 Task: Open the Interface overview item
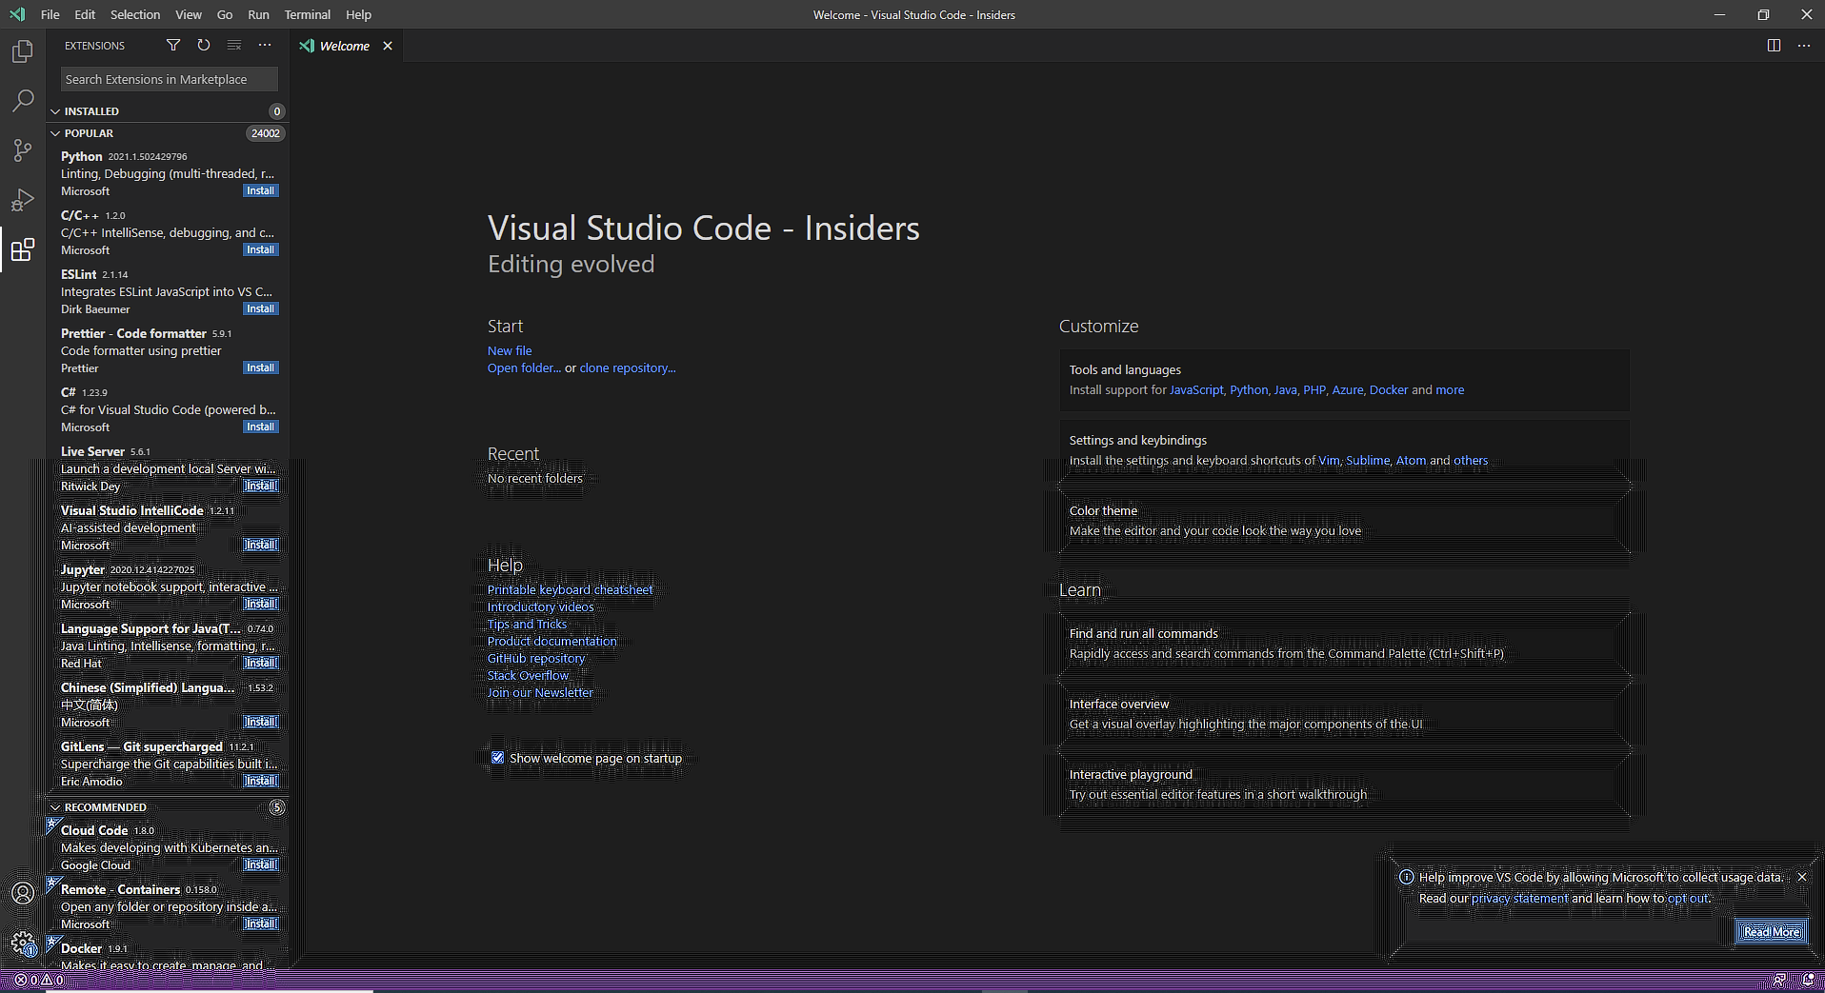click(1344, 714)
